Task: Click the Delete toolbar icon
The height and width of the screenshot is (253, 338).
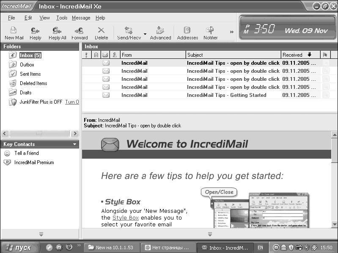Action: click(x=101, y=33)
